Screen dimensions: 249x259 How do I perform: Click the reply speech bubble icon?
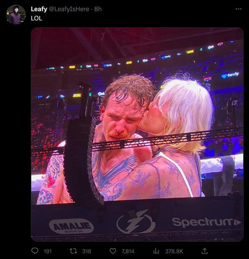click(x=35, y=251)
